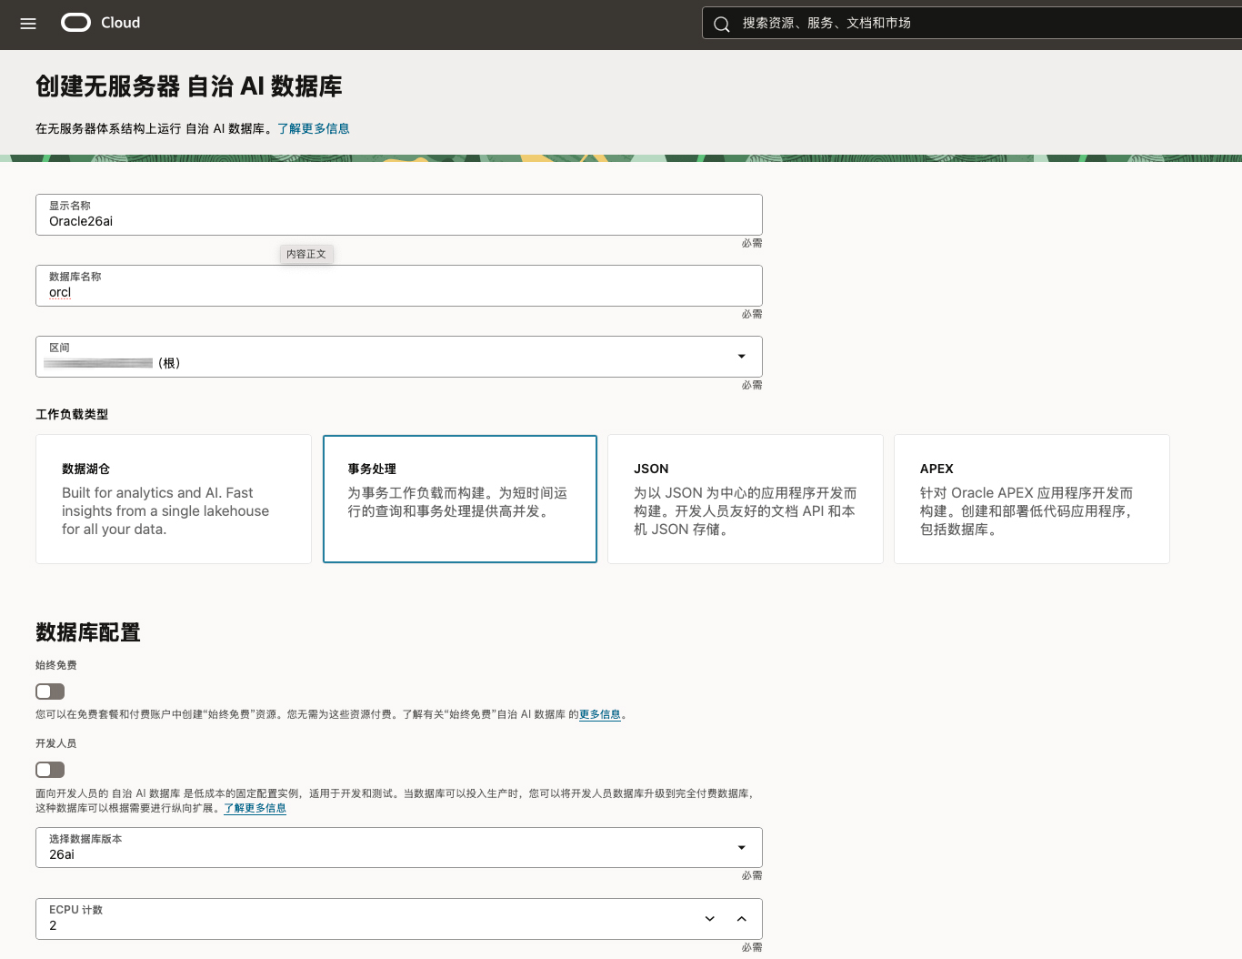Click the 显示名称 input field

click(398, 221)
